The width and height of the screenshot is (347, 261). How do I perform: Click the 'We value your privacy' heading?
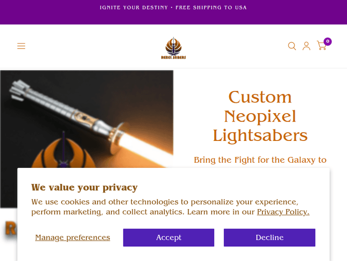click(x=84, y=187)
